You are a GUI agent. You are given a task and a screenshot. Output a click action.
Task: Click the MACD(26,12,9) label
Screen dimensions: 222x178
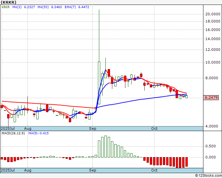13,133
